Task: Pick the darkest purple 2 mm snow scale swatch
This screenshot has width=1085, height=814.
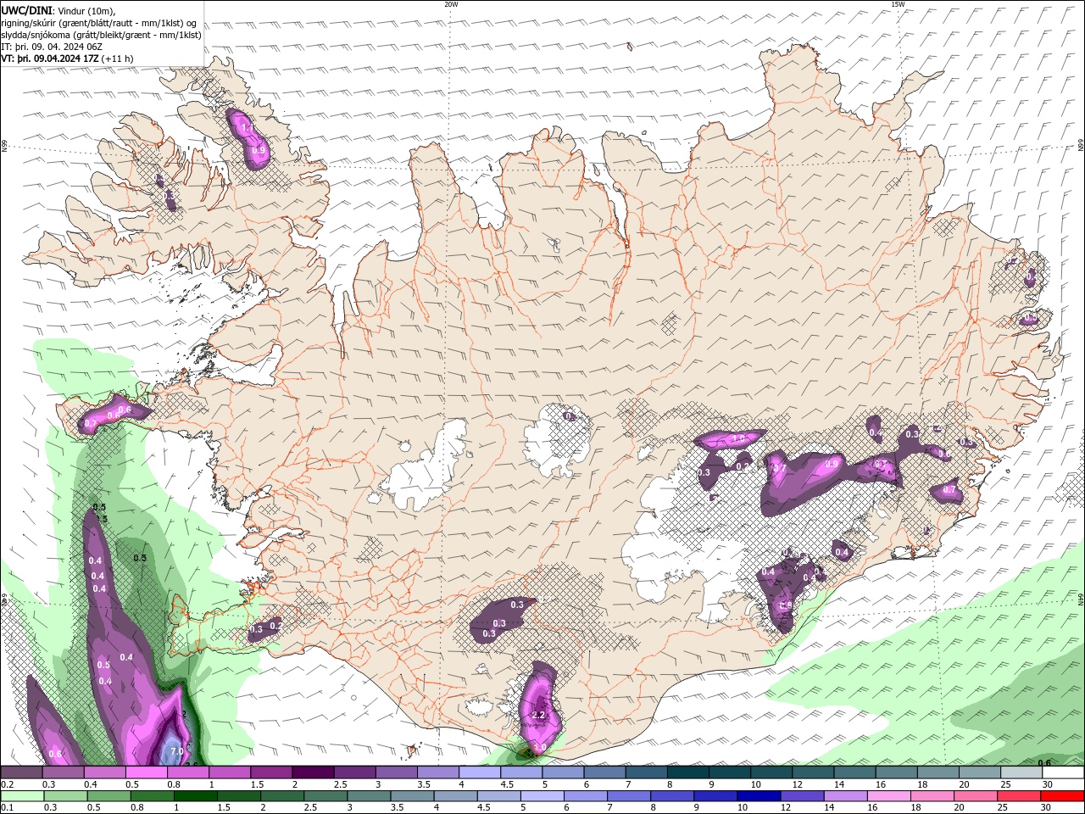Action: [x=313, y=772]
